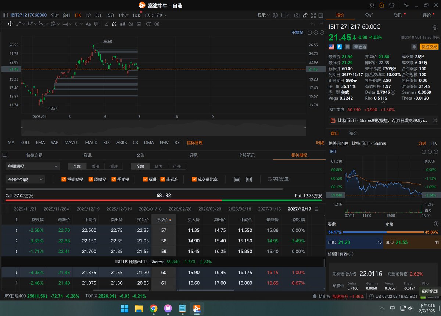The image size is (441, 316).
Task: Select the crosshair move cursor tool
Action: 10,24
